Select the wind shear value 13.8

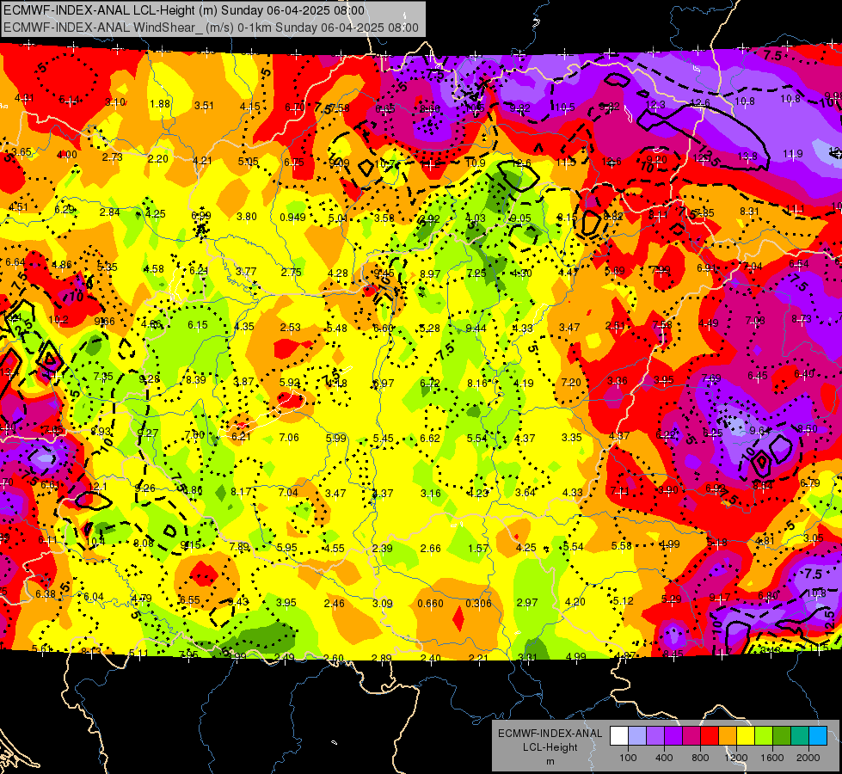(x=747, y=156)
